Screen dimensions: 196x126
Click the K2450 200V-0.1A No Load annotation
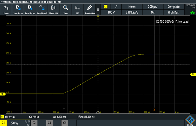pos(172,21)
